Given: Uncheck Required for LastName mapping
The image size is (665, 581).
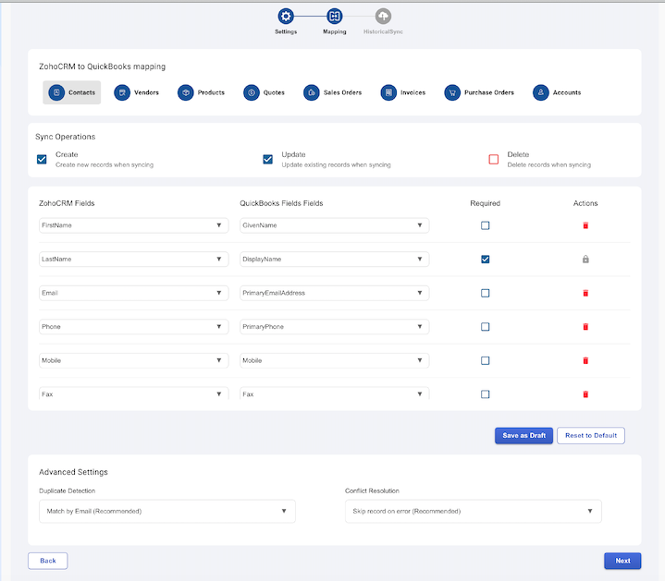Looking at the screenshot, I should point(486,260).
